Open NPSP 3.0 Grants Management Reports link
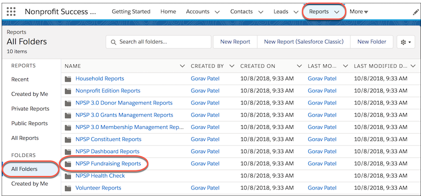 click(124, 115)
